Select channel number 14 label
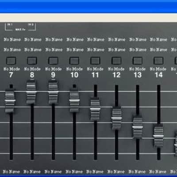Viewport: 177px width, 177px height. click(159, 75)
